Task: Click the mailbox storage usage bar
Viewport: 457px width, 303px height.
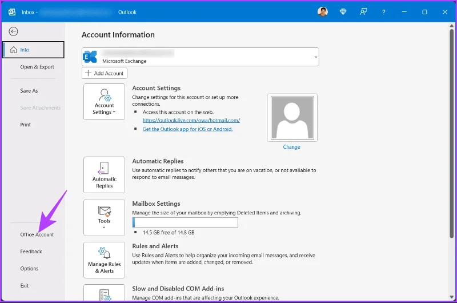Action: 185,222
